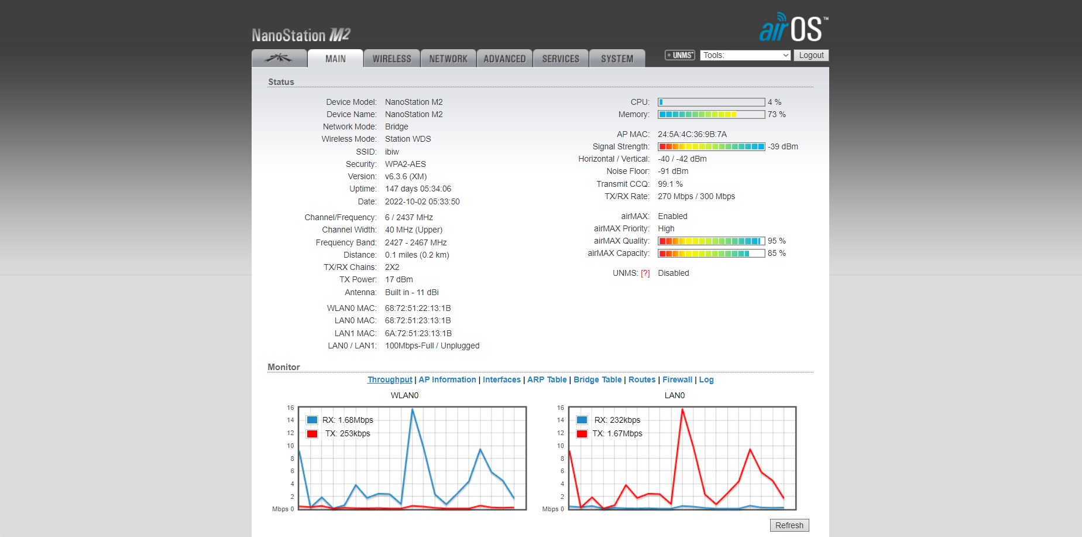Click the airMAX Quality bar
This screenshot has height=537, width=1082.
(x=711, y=241)
